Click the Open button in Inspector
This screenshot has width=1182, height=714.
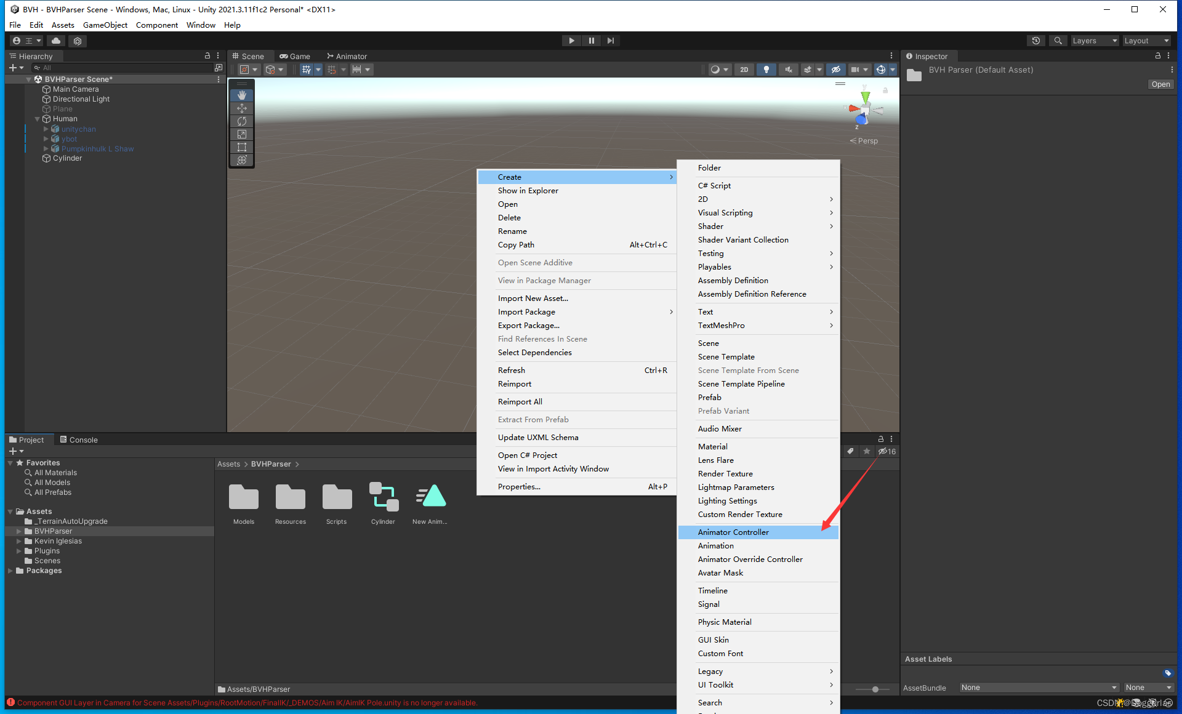(x=1160, y=84)
